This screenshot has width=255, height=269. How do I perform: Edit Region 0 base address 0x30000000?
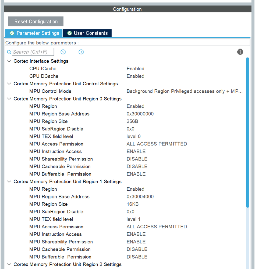[x=140, y=114]
